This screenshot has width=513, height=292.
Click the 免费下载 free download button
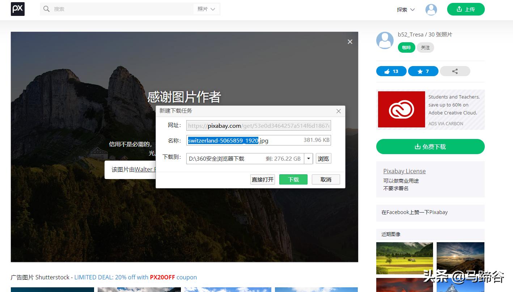(430, 147)
